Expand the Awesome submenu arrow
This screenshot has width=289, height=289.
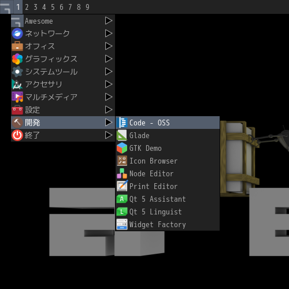tap(109, 21)
